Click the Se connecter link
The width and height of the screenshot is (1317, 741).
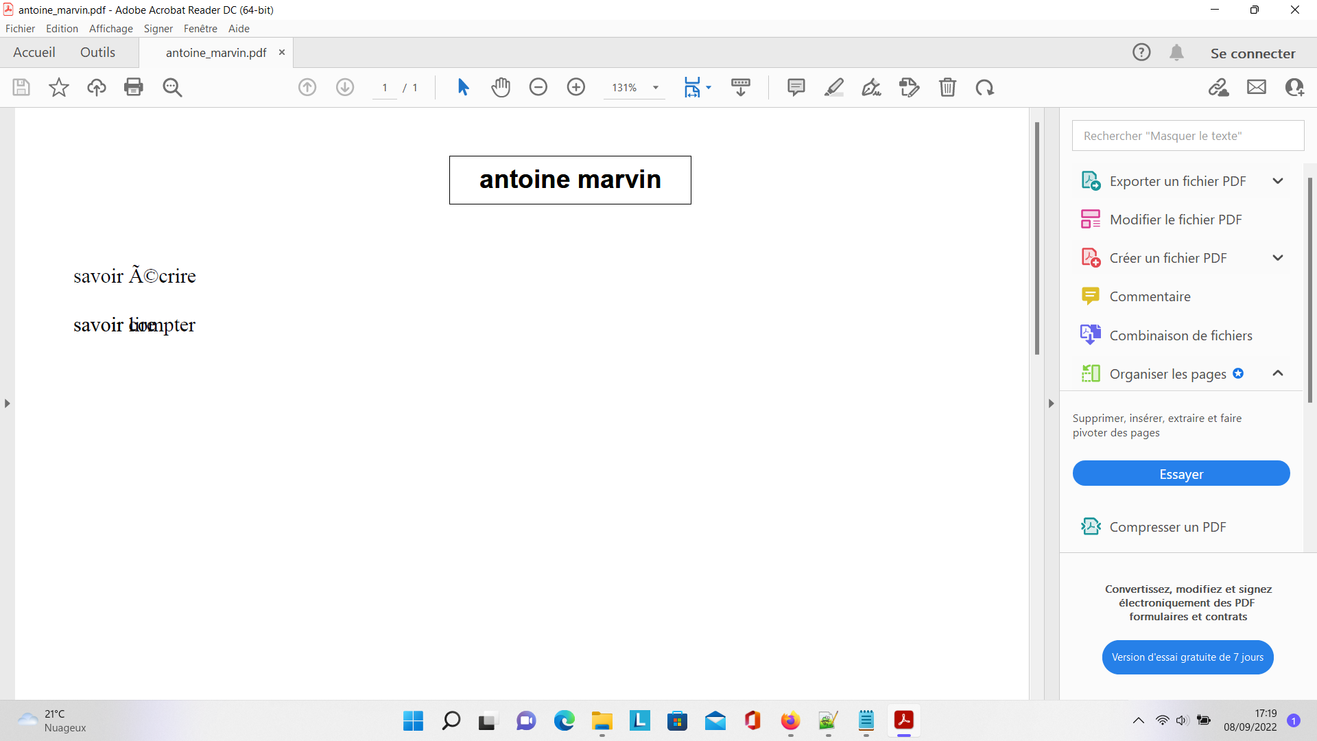[x=1253, y=52]
